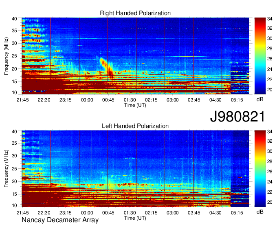Click 04:30 tick on Left Handed time axis

coord(215,213)
